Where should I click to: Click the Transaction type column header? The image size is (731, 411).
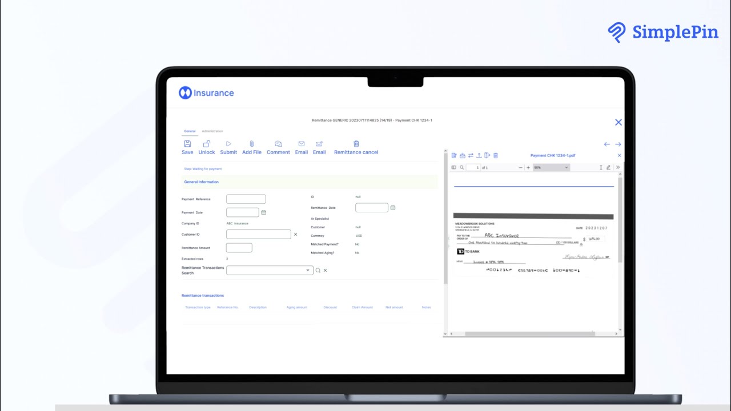[x=198, y=308]
